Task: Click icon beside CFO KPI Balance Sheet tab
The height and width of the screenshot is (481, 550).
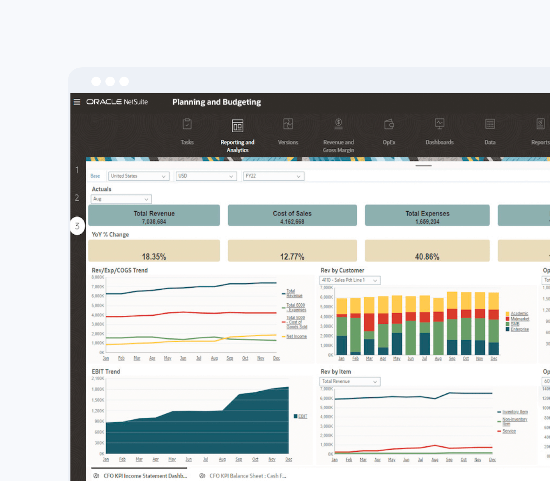Action: click(x=202, y=476)
